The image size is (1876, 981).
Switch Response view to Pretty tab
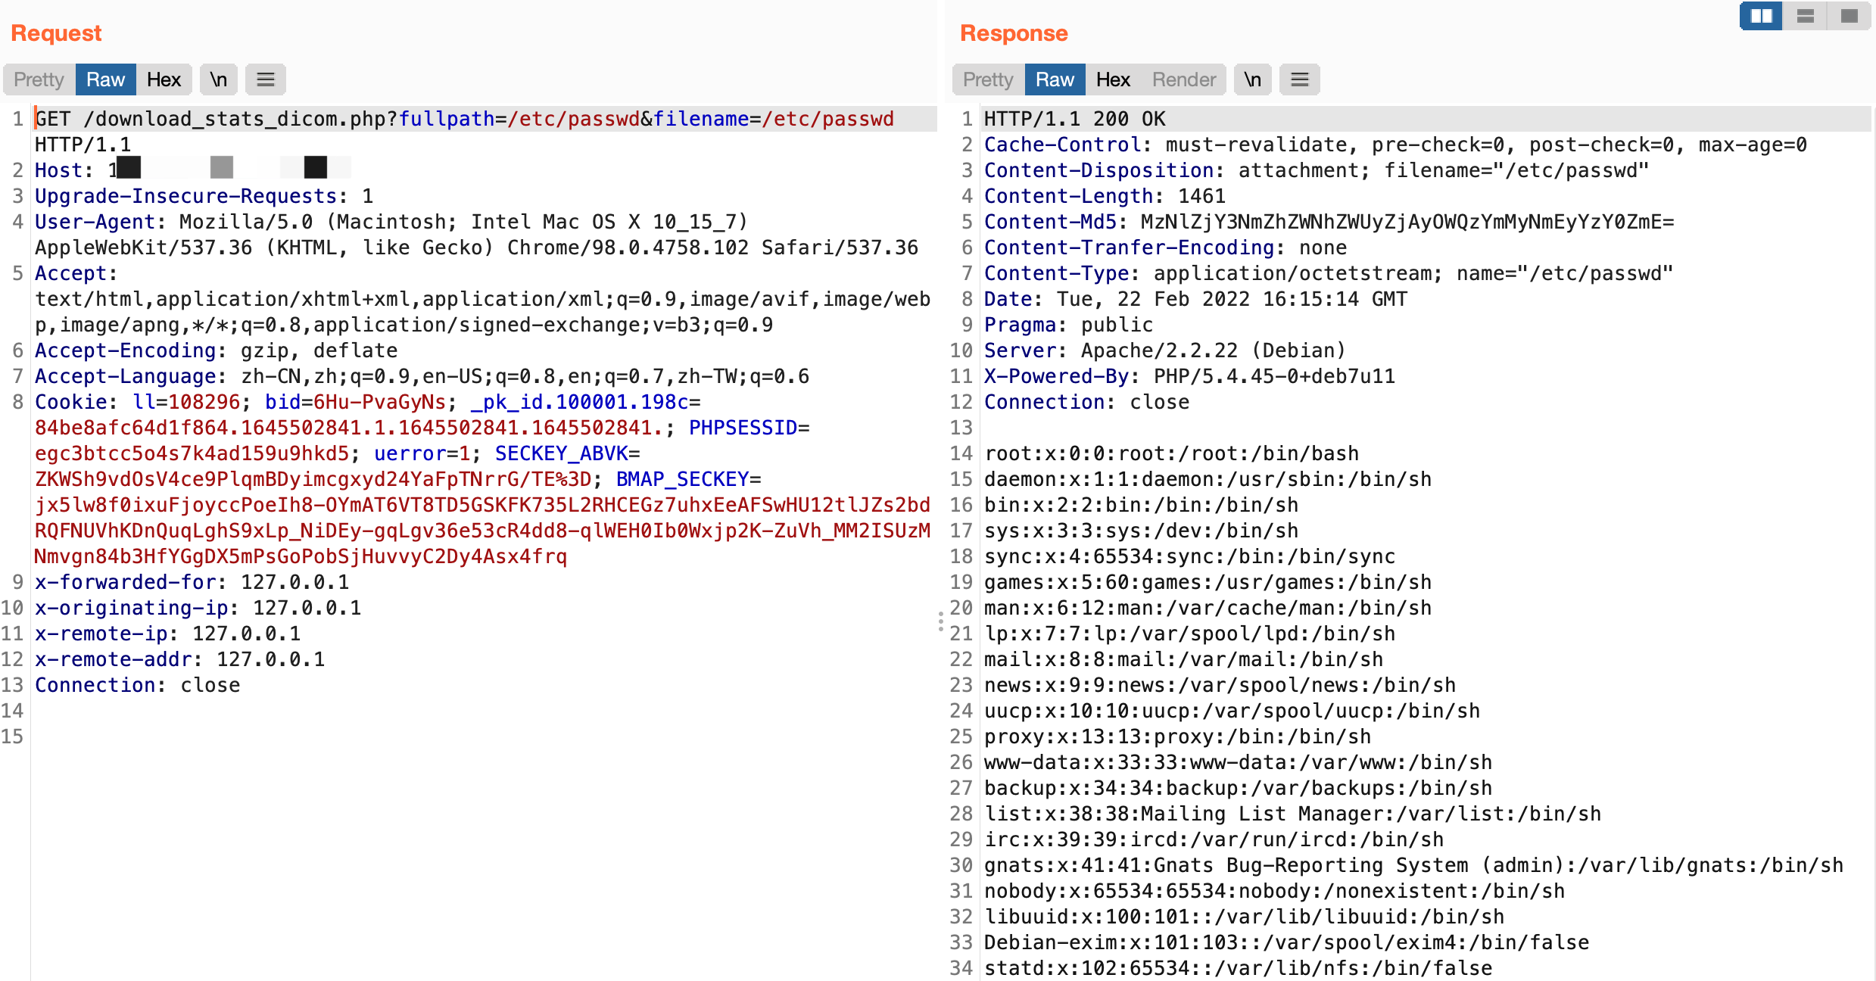tap(988, 79)
